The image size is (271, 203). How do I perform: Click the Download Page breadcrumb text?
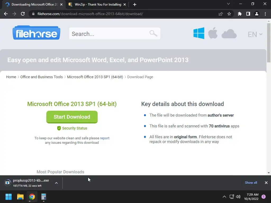[x=140, y=77]
